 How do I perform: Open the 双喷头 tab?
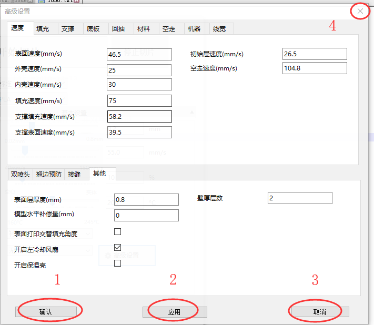(x=21, y=174)
